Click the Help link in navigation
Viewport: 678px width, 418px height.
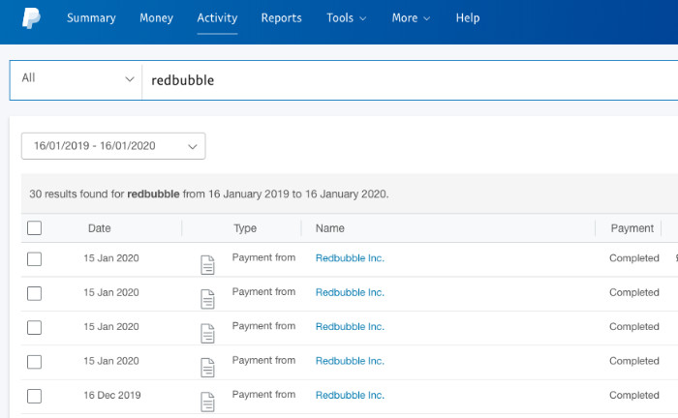467,18
